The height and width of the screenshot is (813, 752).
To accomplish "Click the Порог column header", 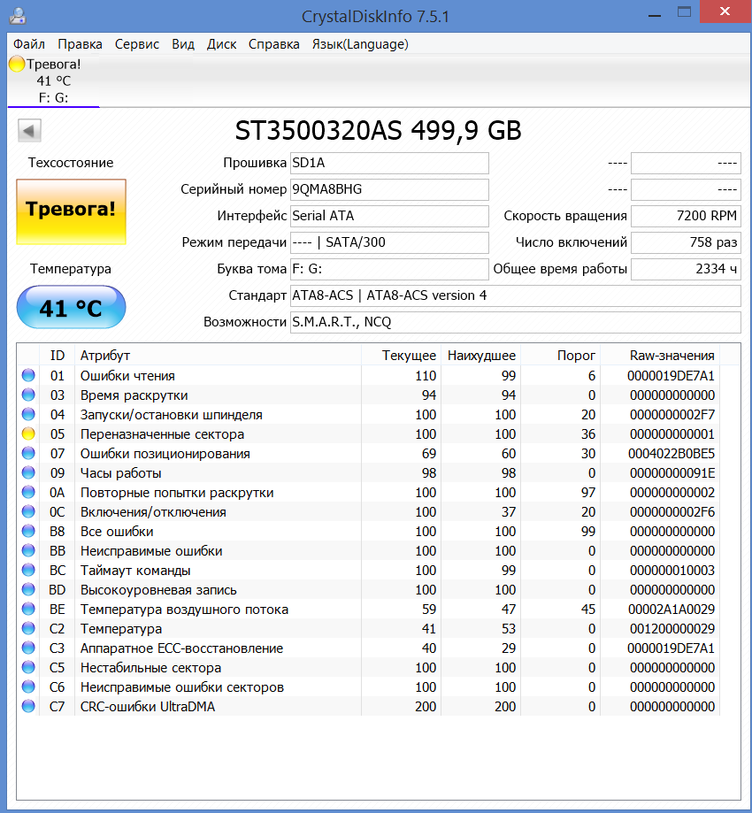I will (561, 355).
